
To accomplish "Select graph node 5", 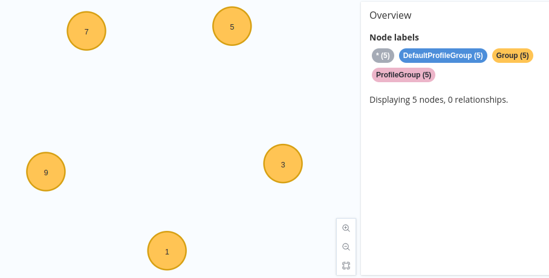I will [x=232, y=26].
